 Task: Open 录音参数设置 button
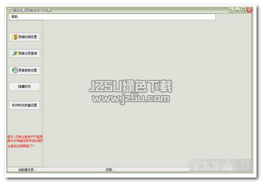click(x=25, y=70)
